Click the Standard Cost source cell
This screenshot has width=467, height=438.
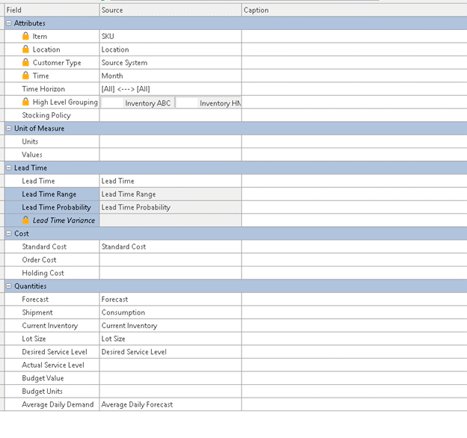coord(170,246)
